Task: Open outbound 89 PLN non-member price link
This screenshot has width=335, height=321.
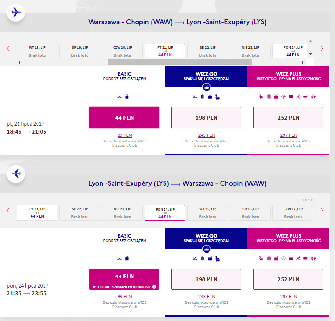Action: click(x=125, y=135)
